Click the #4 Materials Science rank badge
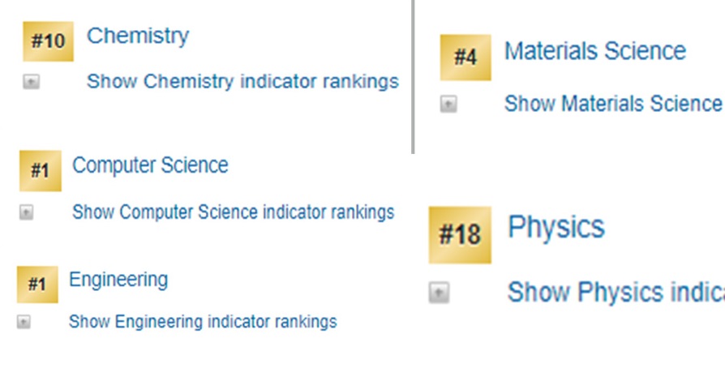725x368 pixels. (x=465, y=58)
